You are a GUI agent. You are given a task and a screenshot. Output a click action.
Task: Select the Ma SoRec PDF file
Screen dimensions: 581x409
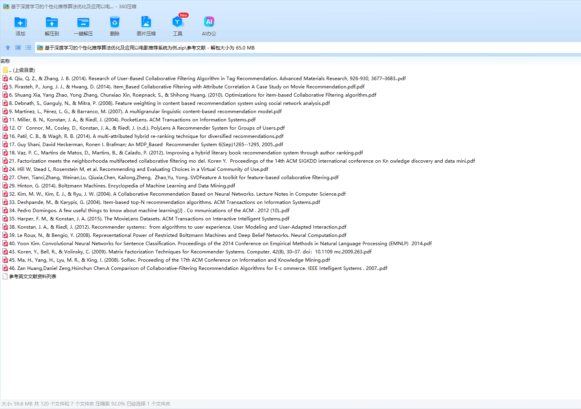pos(169,260)
